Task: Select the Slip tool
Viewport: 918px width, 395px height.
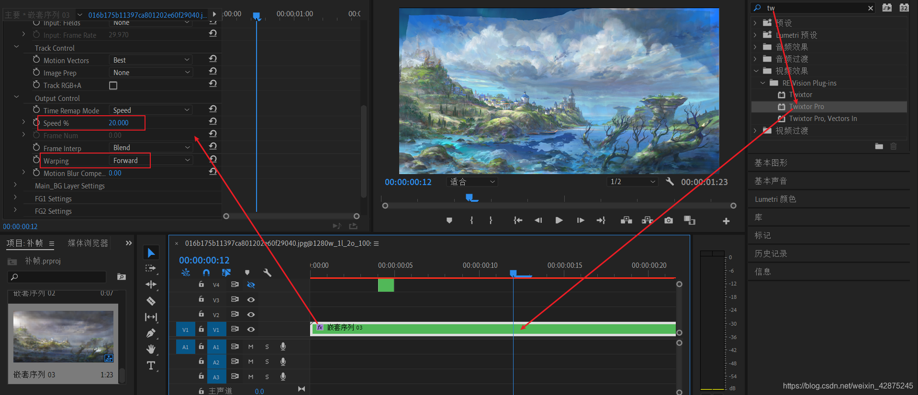Action: [x=151, y=317]
